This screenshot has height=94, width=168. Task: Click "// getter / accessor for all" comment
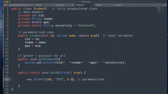42,56
